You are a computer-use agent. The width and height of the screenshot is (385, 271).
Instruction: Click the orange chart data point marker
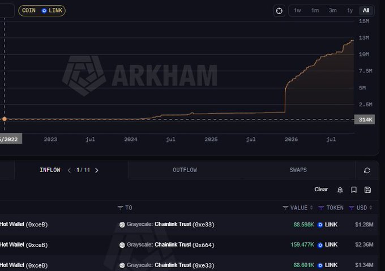(5, 119)
